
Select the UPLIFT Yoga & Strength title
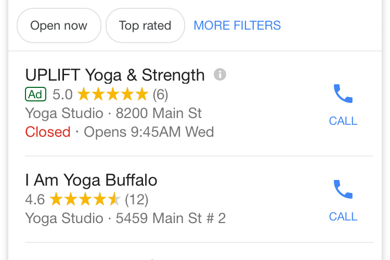[115, 75]
